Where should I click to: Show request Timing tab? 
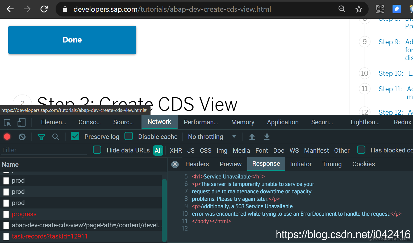pos(332,164)
